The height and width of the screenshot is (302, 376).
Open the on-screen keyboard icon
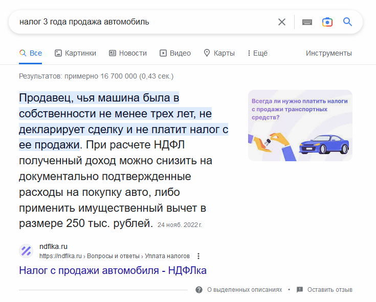307,22
